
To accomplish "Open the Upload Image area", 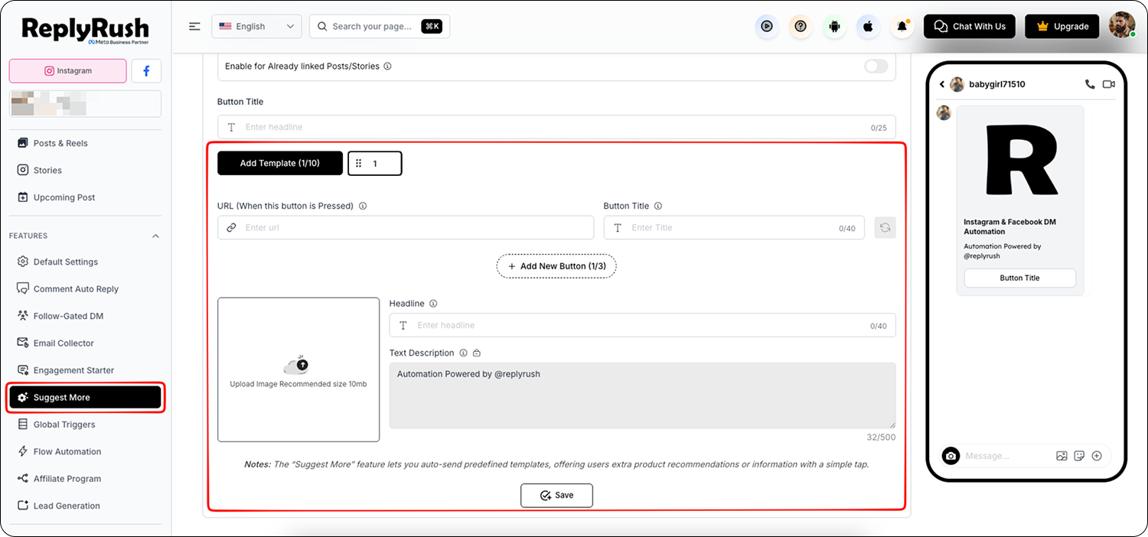I will pos(298,369).
